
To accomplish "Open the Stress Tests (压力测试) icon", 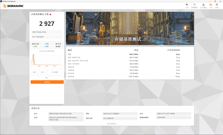I will coord(203,5).
